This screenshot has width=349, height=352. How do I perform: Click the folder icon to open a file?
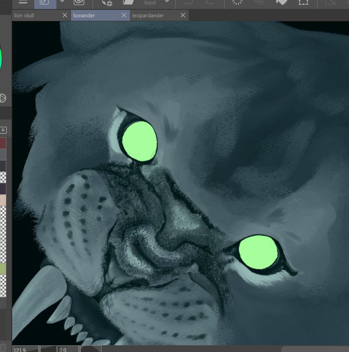click(128, 3)
